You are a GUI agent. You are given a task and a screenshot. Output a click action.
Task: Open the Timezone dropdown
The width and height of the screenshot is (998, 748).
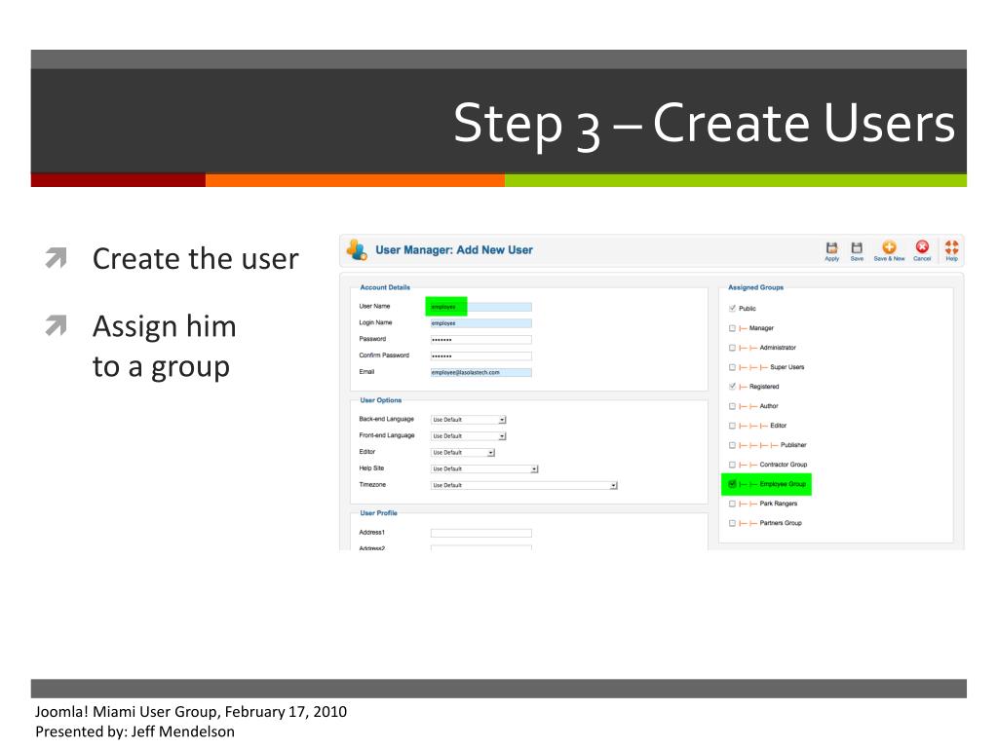523,485
